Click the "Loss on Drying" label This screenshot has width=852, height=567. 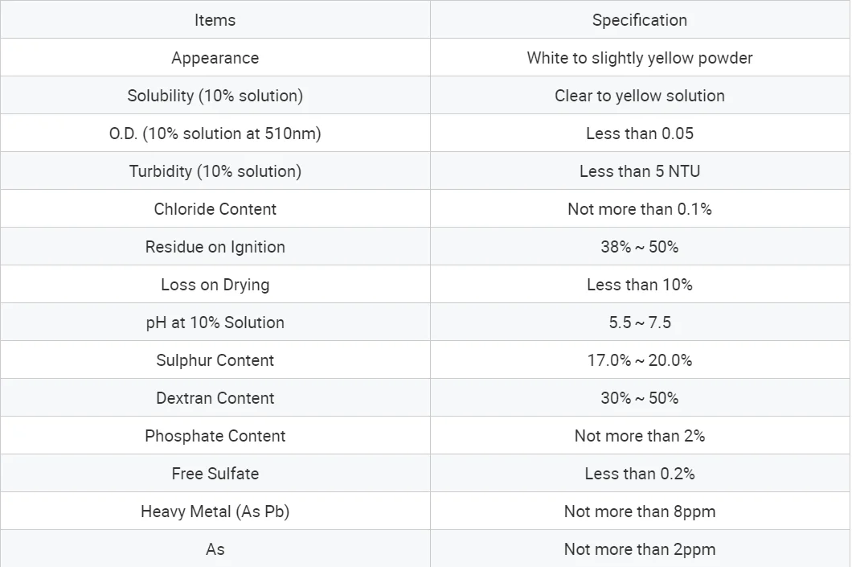tap(215, 285)
